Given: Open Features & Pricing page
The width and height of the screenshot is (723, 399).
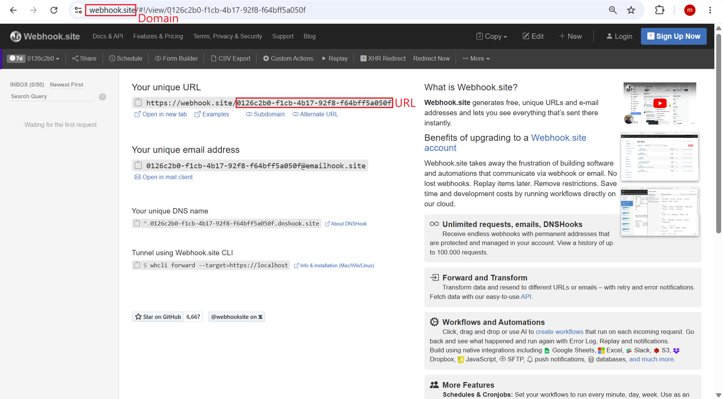Looking at the screenshot, I should 158,36.
